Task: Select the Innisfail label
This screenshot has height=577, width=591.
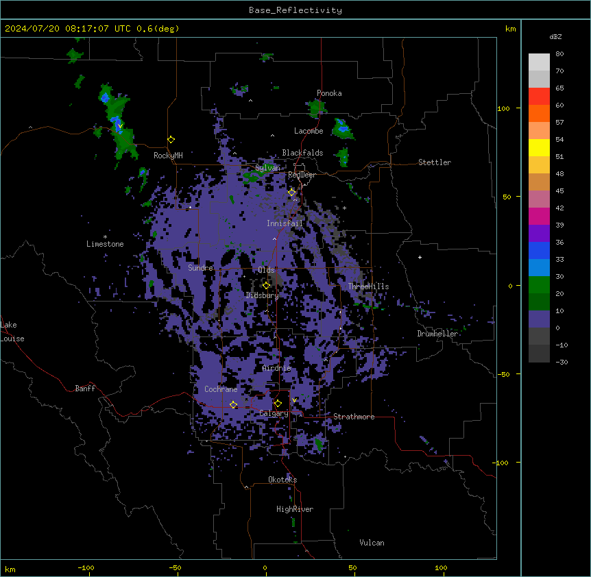Action: pos(285,223)
